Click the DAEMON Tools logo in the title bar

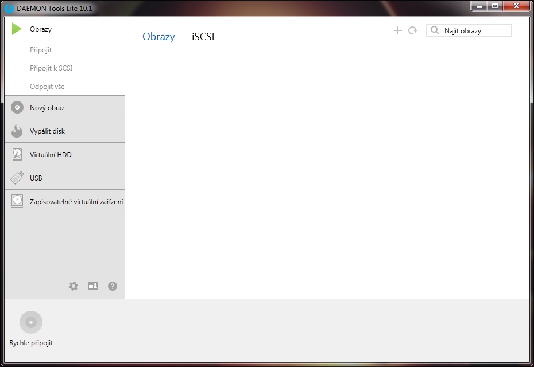(x=9, y=8)
